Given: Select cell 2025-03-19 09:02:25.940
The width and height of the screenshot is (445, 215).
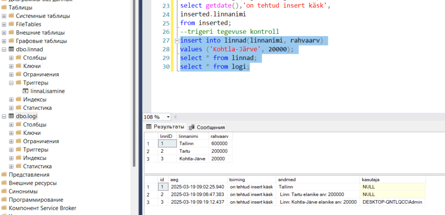Looking at the screenshot, I should pos(198,187).
